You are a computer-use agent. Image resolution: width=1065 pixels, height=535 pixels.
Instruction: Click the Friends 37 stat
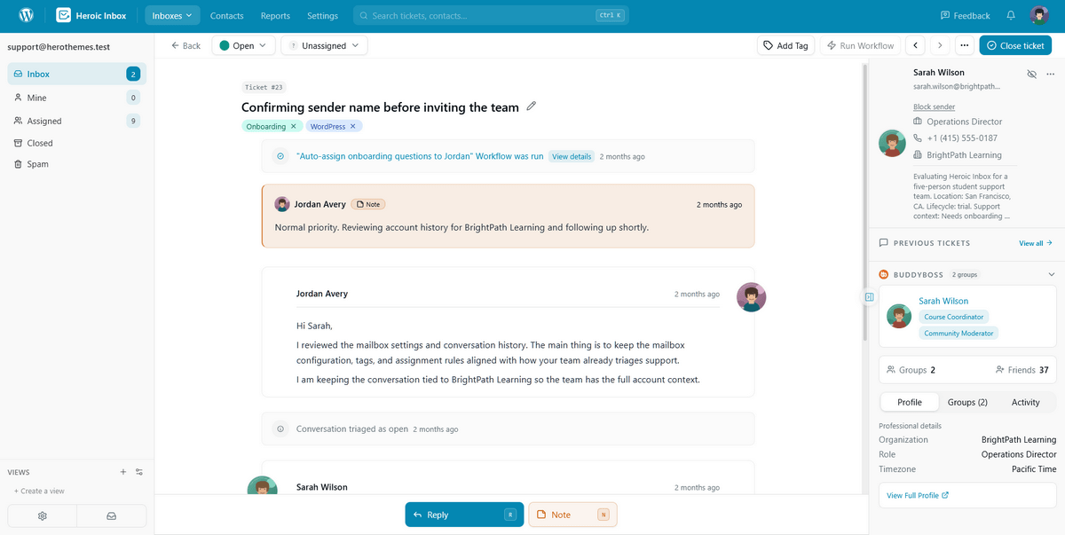1022,370
